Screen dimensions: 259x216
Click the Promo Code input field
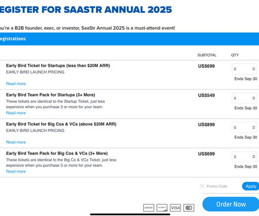222,186
